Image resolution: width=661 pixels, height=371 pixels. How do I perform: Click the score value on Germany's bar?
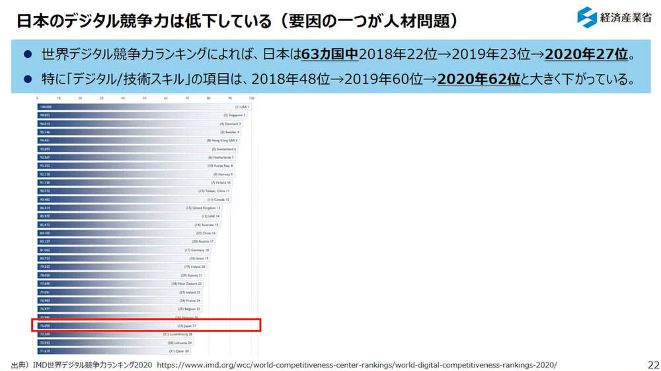(x=45, y=250)
